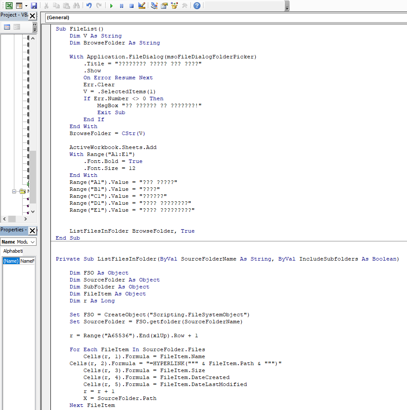
Task: Open the Name Module object dropdown
Action: pyautogui.click(x=33, y=242)
